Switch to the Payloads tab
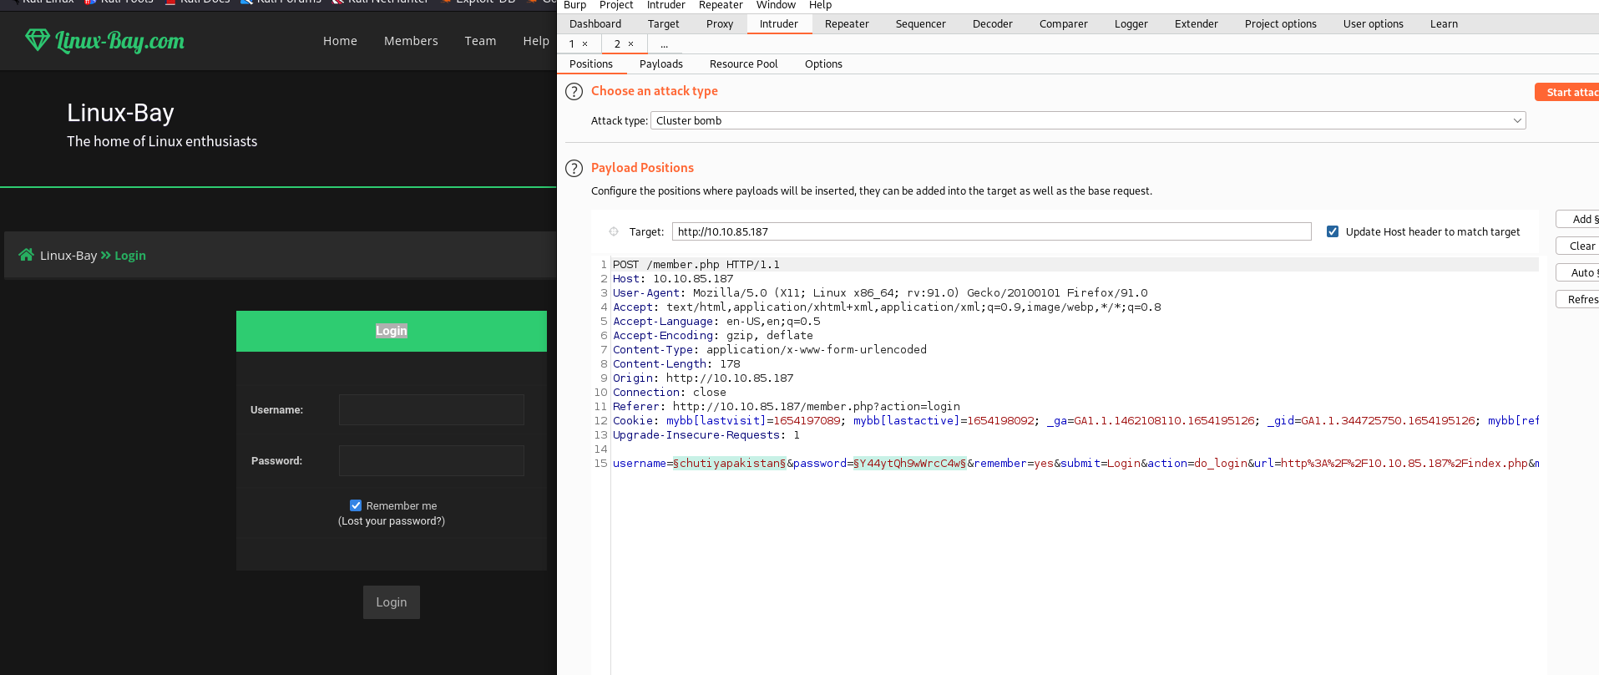The image size is (1599, 675). (660, 64)
